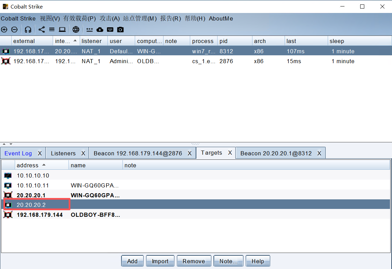
Task: Select target 192.168.179.144 address
Action: click(x=40, y=215)
